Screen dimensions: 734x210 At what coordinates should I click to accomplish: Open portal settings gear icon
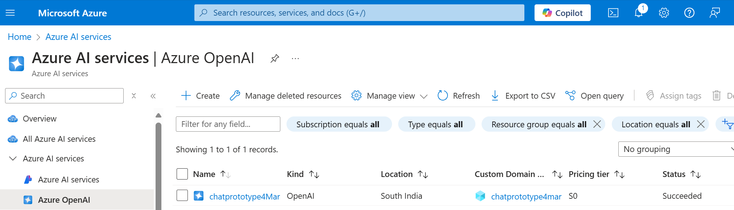point(664,13)
